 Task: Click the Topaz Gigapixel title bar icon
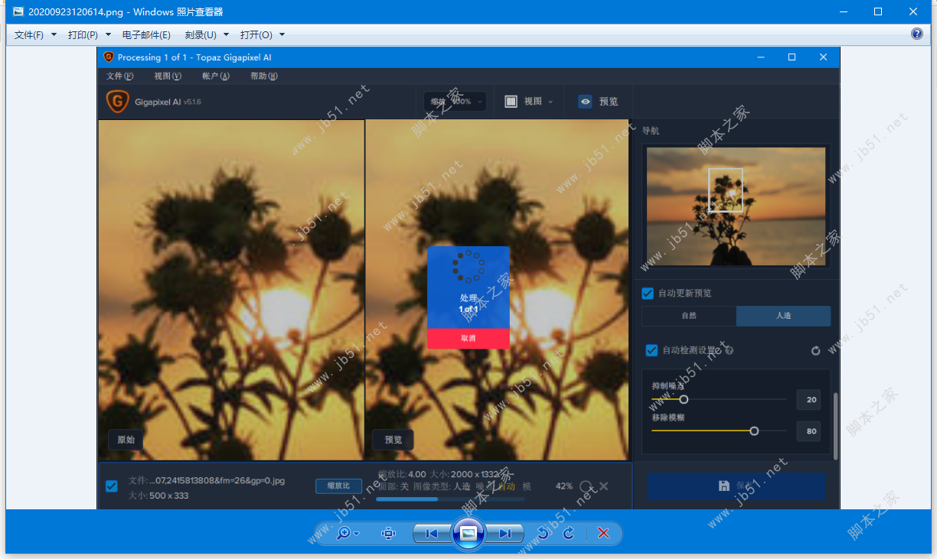109,57
